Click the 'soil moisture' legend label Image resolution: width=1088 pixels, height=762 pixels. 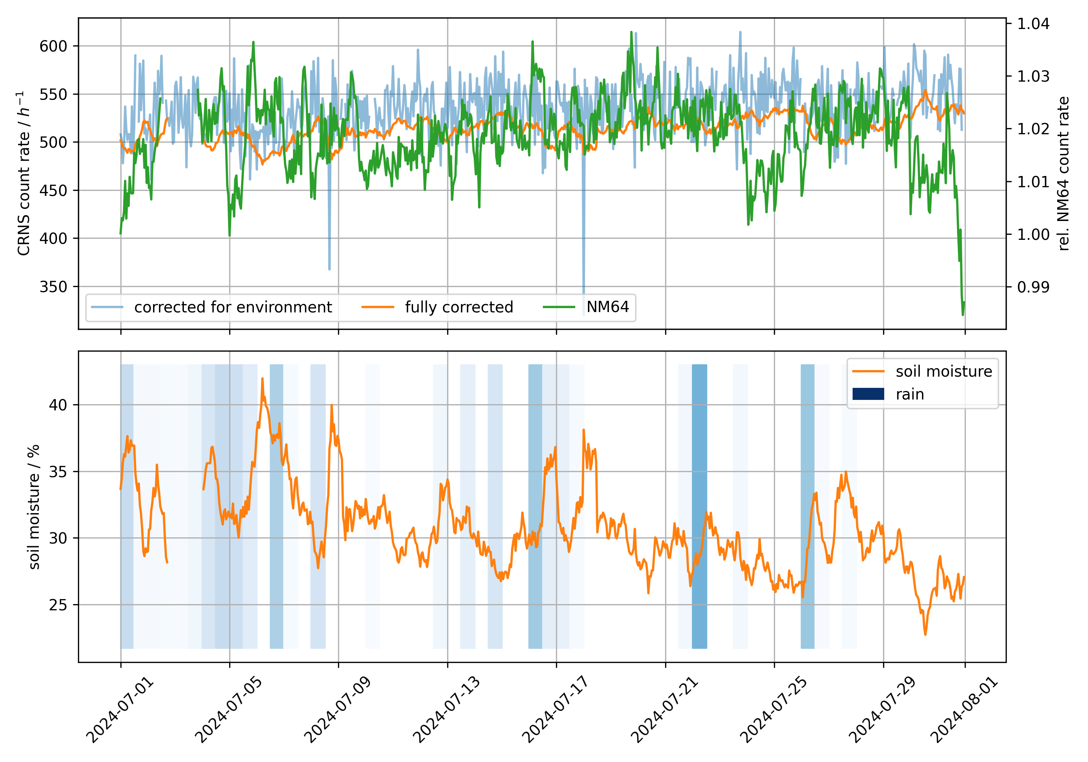click(943, 371)
